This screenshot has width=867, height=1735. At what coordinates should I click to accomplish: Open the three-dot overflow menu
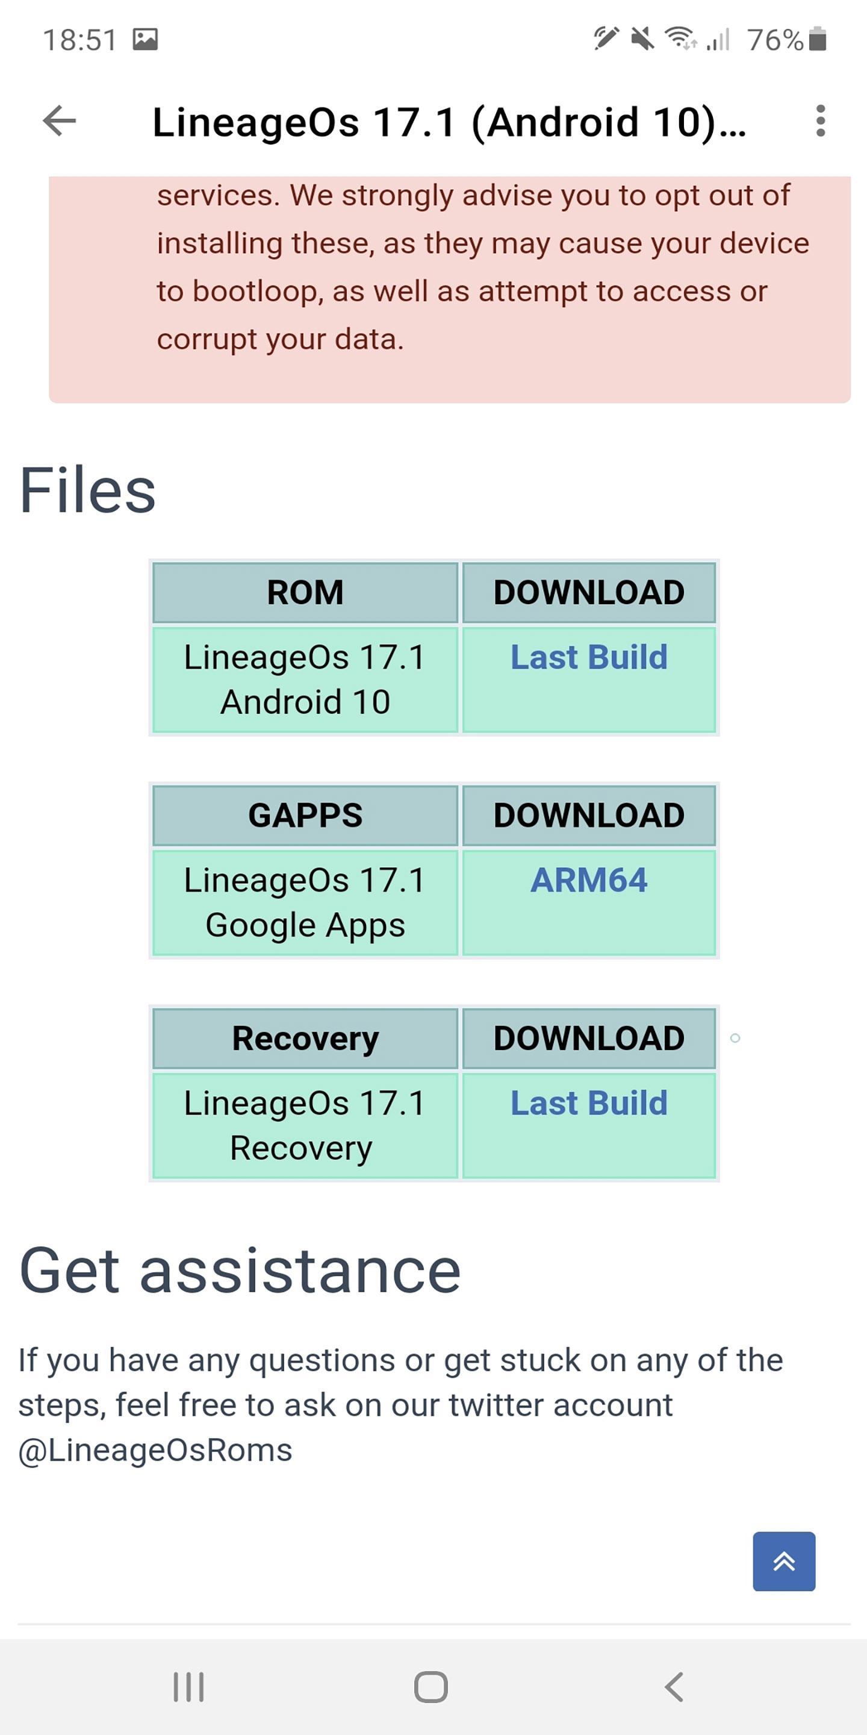tap(820, 121)
